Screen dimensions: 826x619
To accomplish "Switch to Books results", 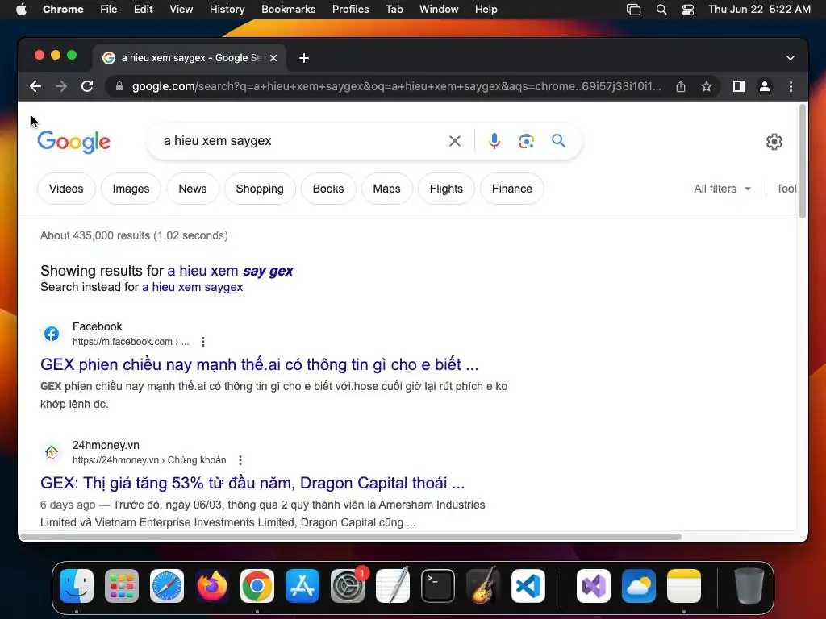I will [328, 189].
